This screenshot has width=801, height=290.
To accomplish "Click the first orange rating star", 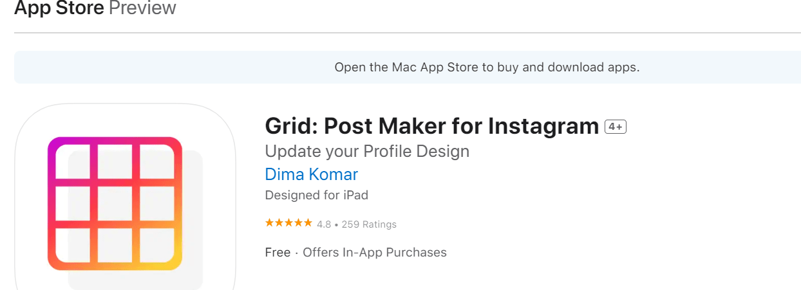I will coord(269,224).
